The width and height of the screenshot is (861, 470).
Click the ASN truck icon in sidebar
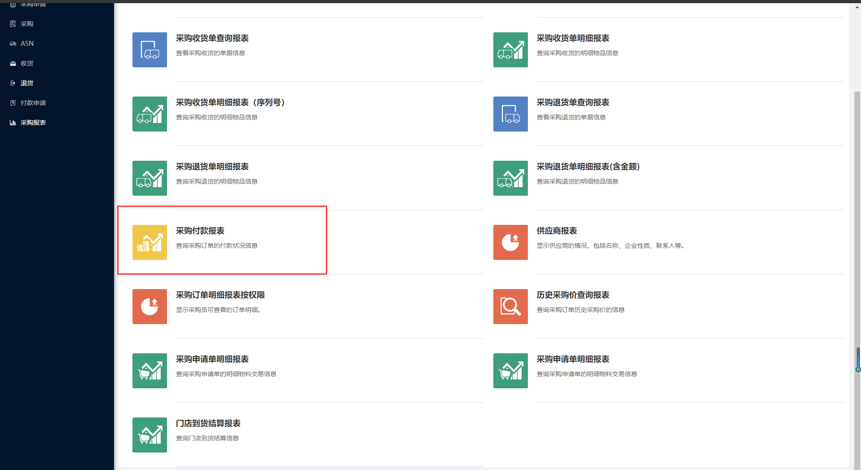click(13, 44)
